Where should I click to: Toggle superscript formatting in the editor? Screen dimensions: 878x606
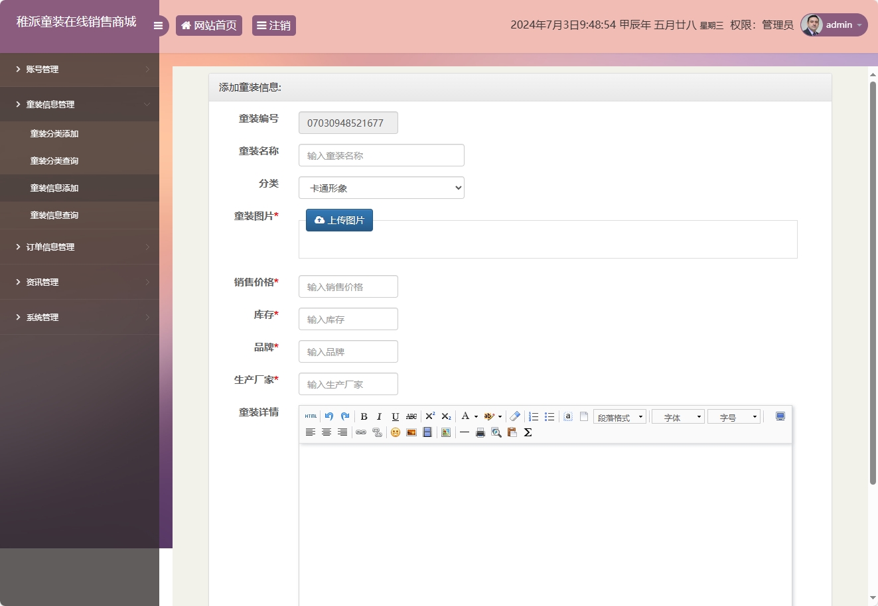[x=430, y=416]
